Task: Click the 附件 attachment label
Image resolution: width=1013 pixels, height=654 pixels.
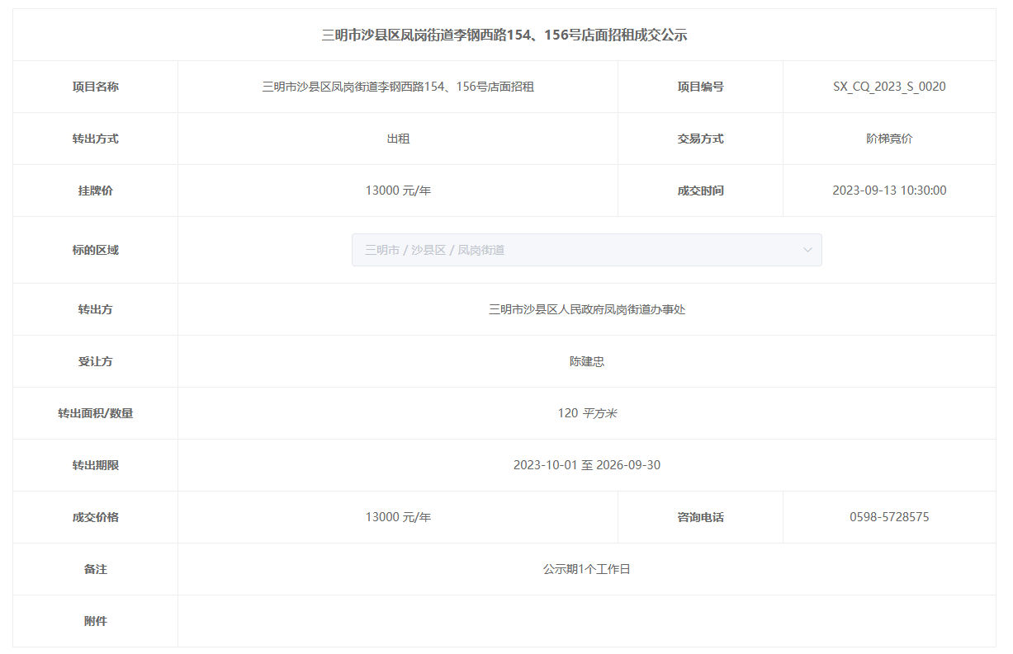Action: click(95, 621)
